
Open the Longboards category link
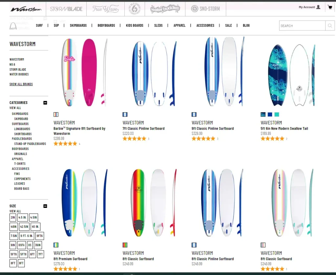click(22, 129)
